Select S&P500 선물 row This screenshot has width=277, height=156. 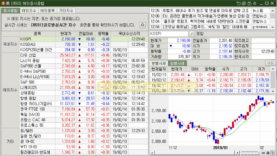coord(84,66)
